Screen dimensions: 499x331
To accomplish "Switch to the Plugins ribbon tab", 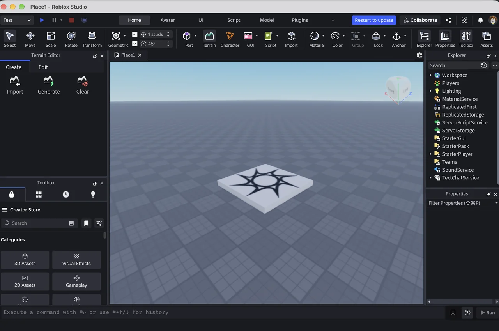I will click(300, 20).
